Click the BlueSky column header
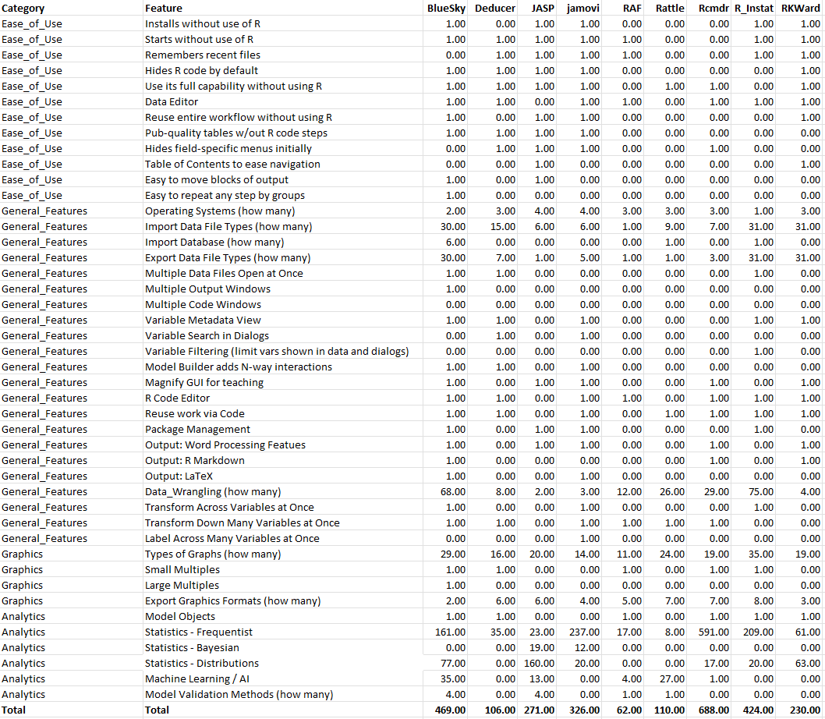 446,8
